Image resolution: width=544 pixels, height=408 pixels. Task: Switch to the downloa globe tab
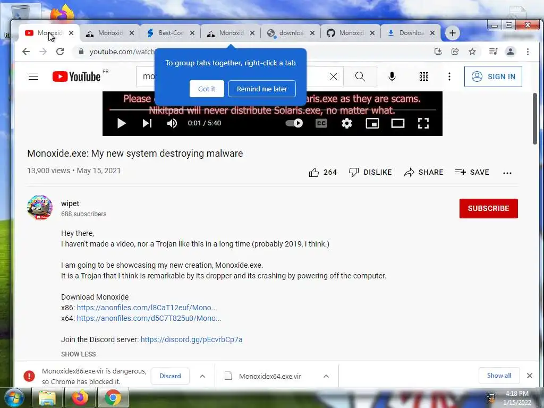[x=291, y=33]
